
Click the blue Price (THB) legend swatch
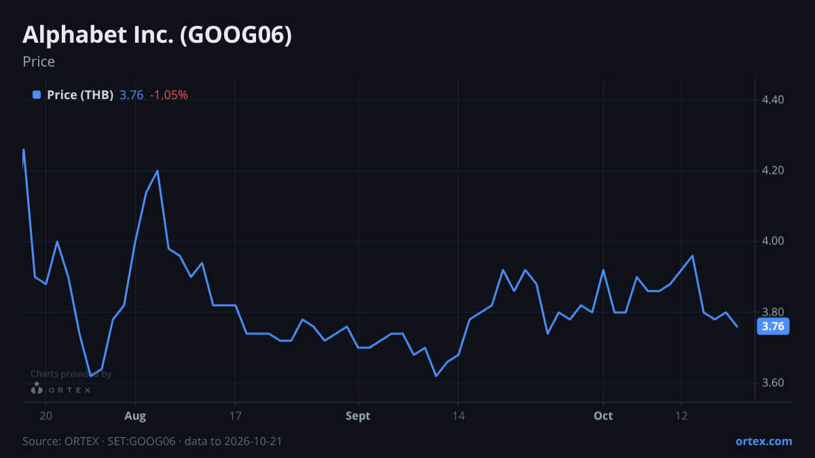pyautogui.click(x=37, y=95)
